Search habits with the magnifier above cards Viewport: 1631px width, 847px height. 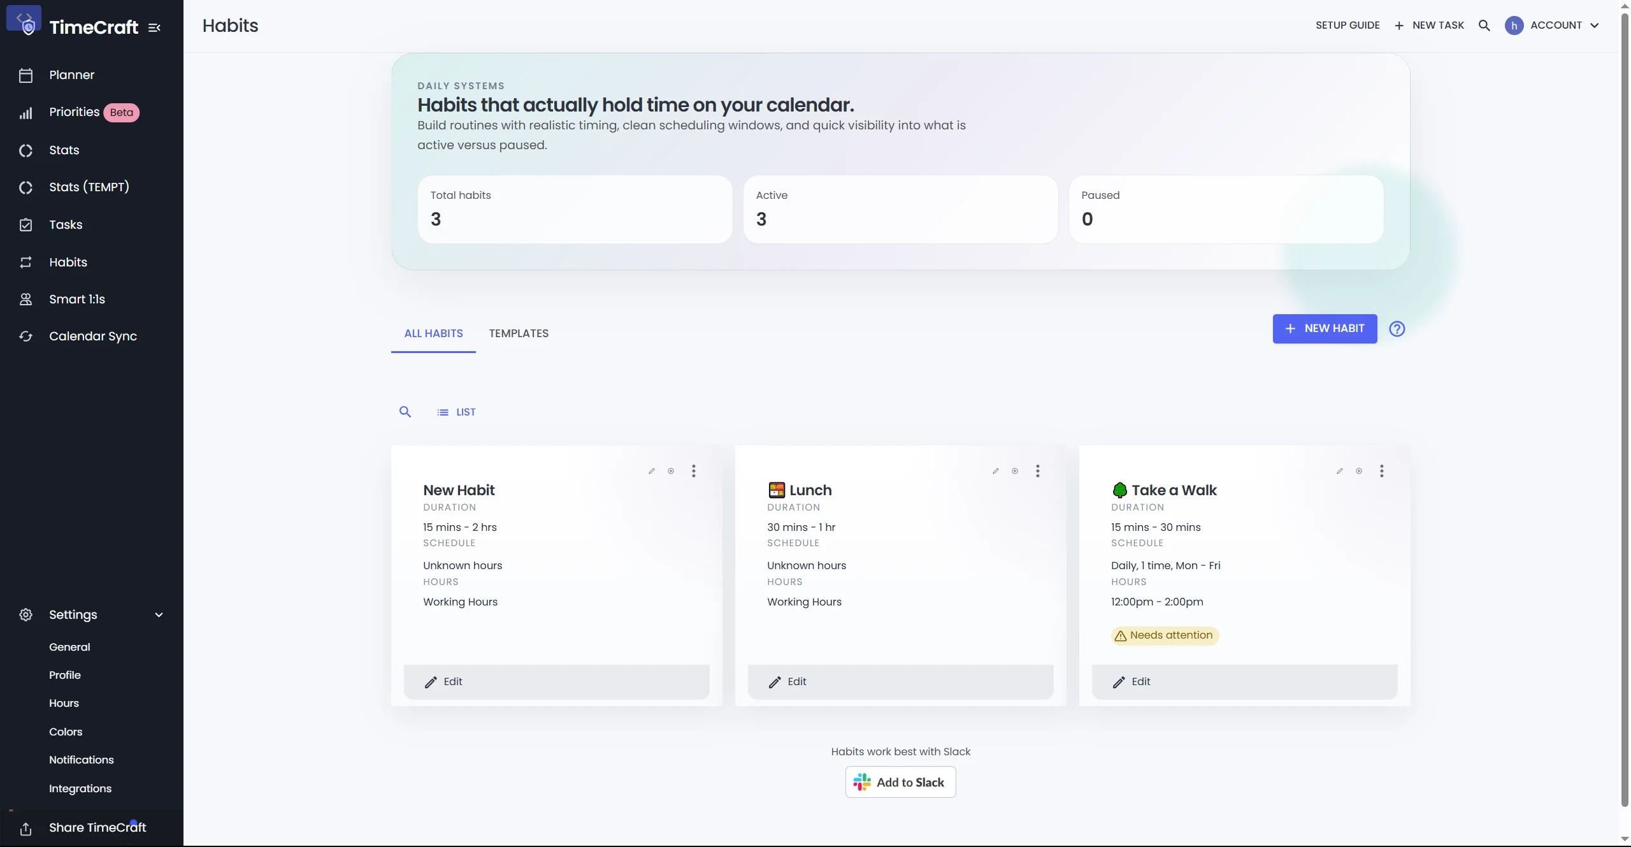pos(405,412)
